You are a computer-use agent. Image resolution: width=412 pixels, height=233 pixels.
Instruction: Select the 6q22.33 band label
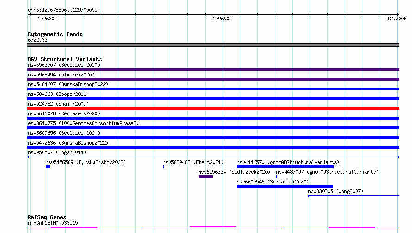pyautogui.click(x=37, y=40)
